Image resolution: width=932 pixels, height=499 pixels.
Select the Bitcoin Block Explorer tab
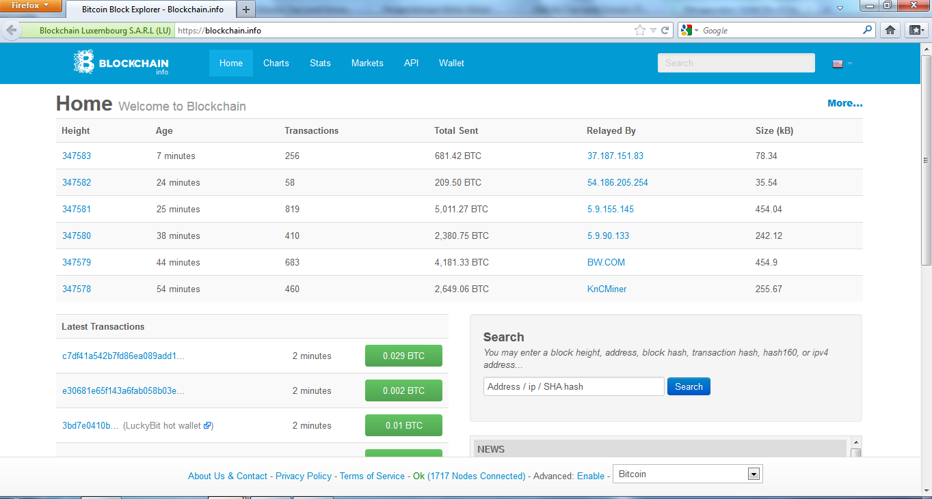pyautogui.click(x=151, y=10)
